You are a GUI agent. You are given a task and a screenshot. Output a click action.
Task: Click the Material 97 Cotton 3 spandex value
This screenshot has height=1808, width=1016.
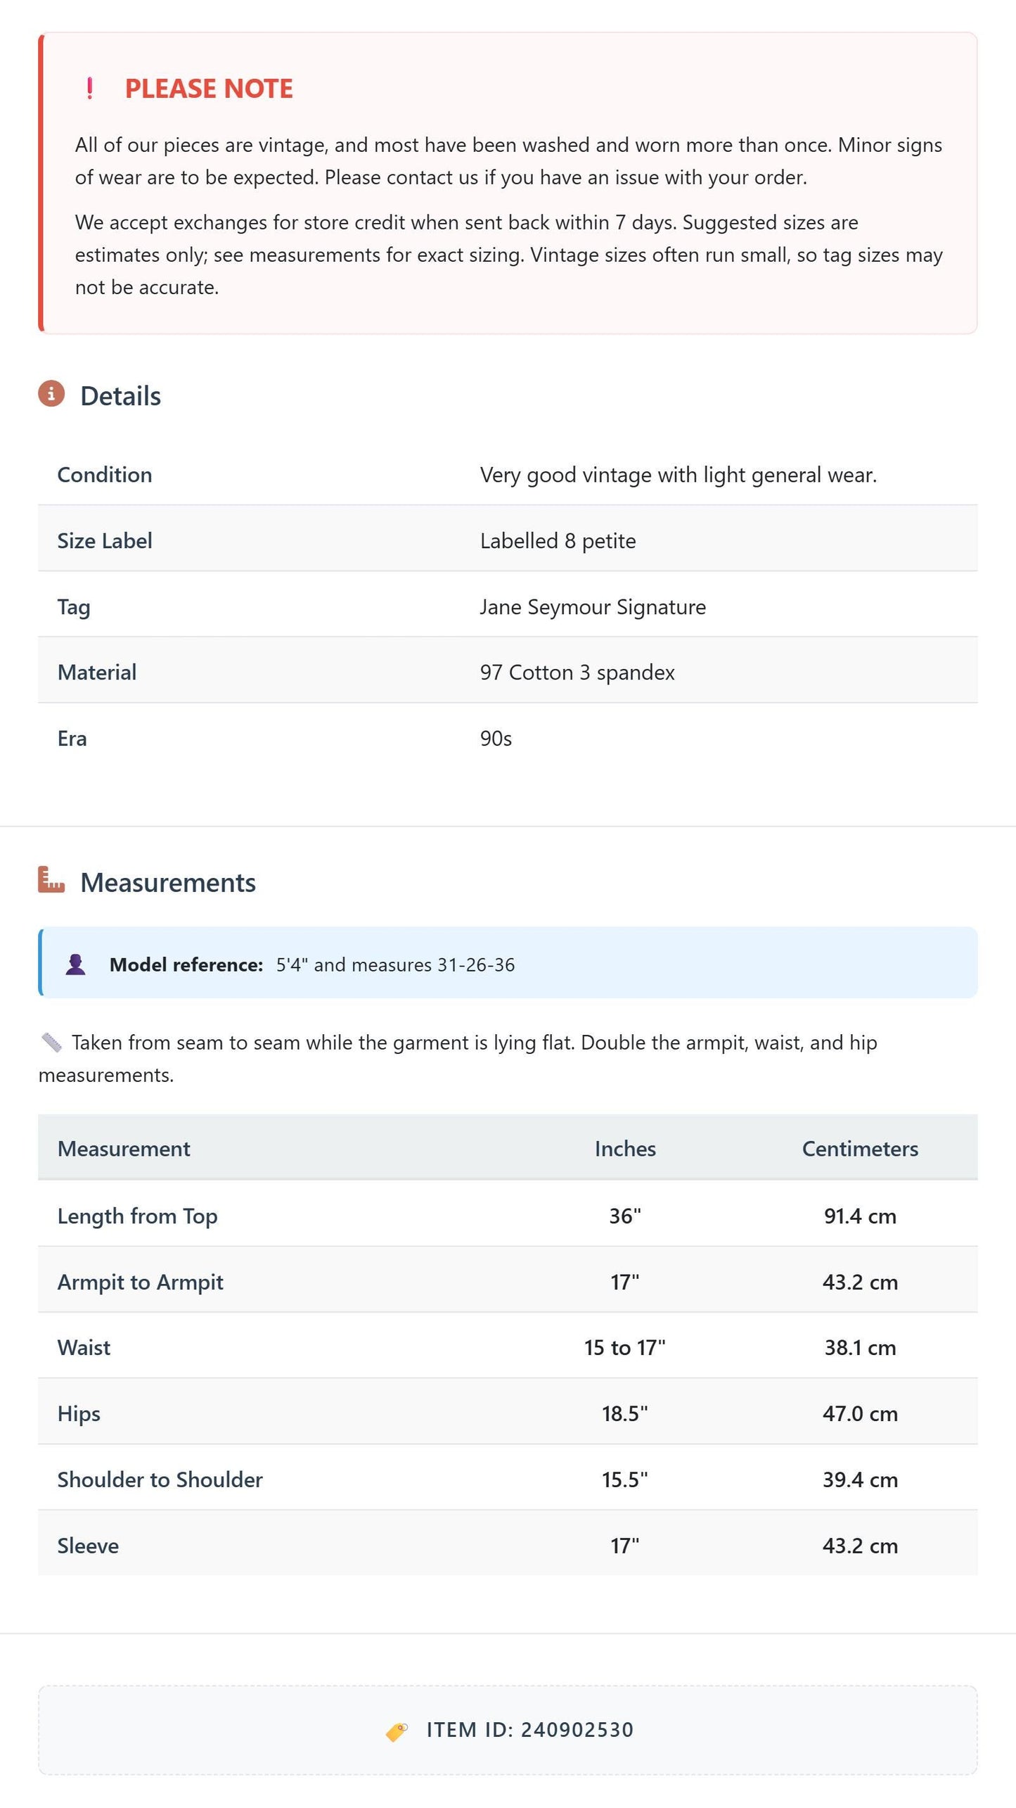[x=577, y=673]
